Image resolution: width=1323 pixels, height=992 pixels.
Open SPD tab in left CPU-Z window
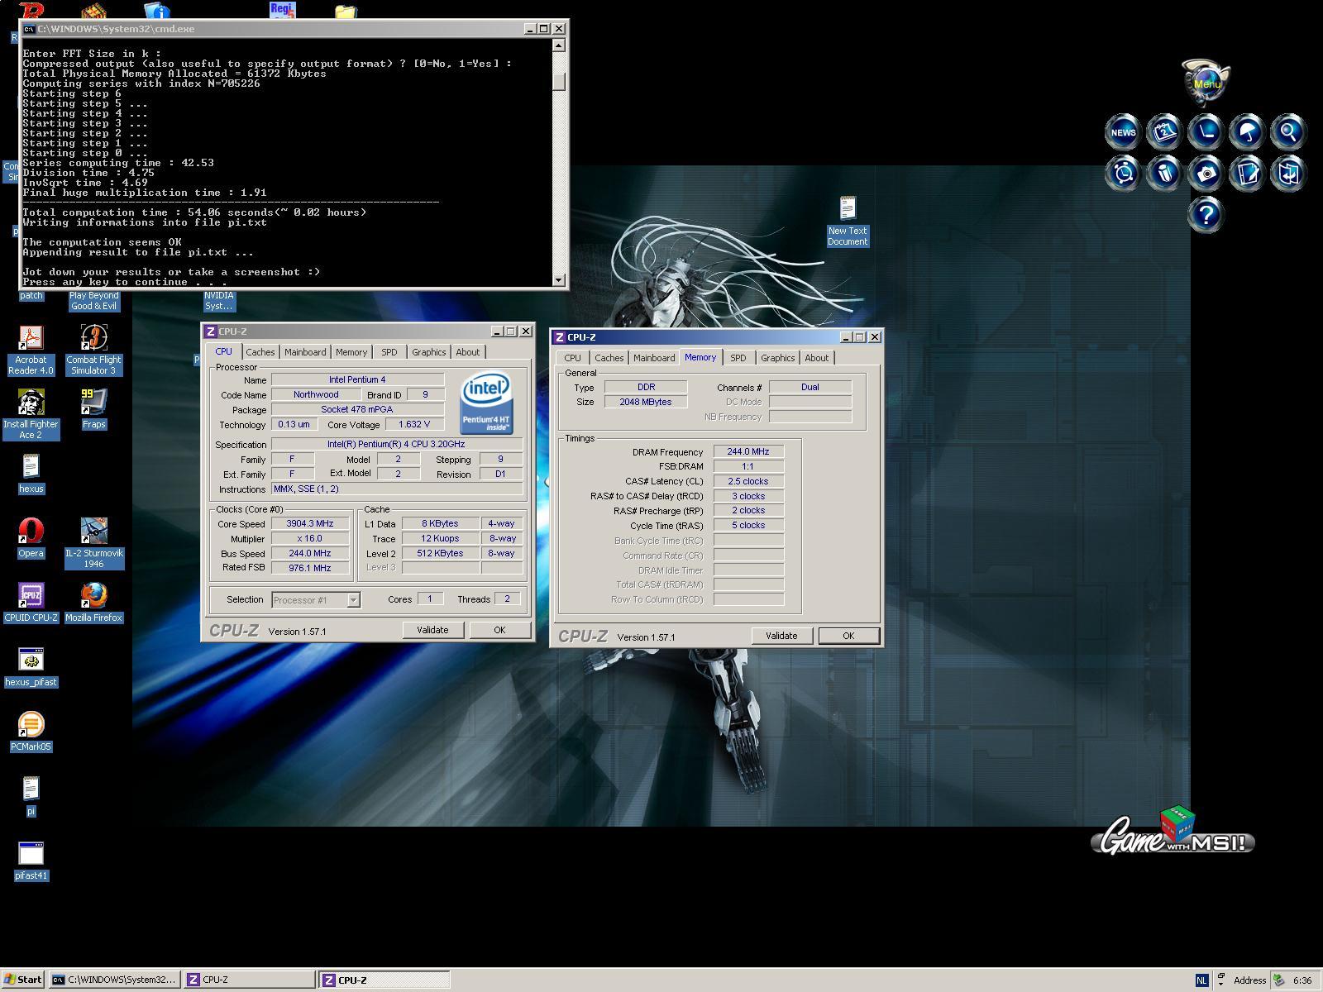pyautogui.click(x=389, y=352)
